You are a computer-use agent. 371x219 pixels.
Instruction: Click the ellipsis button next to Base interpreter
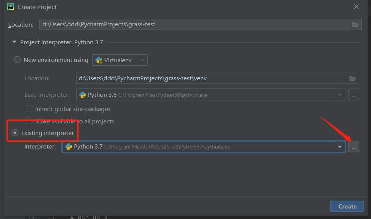[x=353, y=94]
